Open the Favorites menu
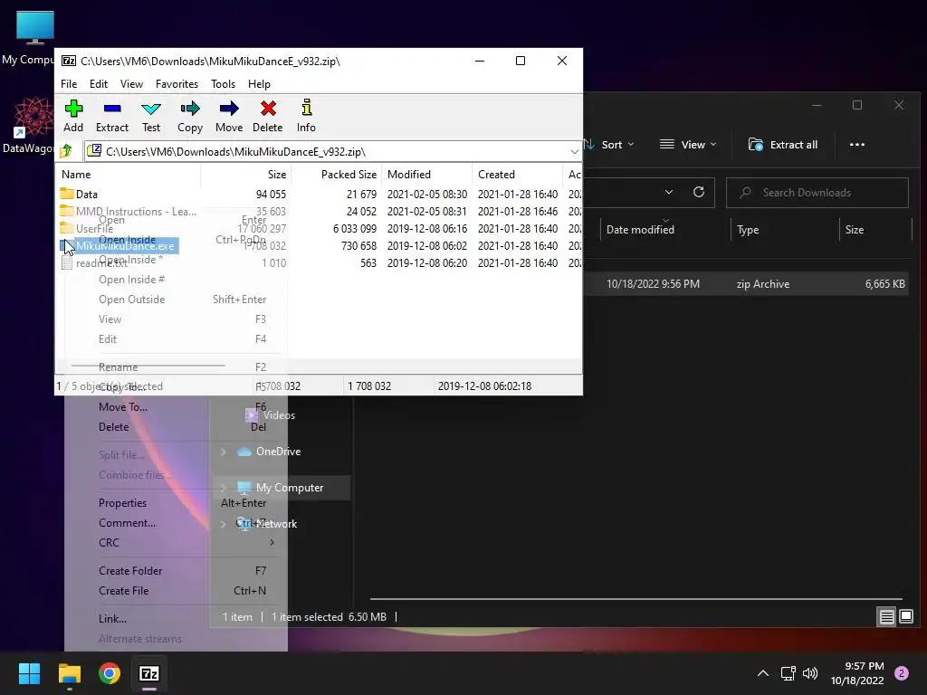Image resolution: width=927 pixels, height=695 pixels. tap(177, 84)
